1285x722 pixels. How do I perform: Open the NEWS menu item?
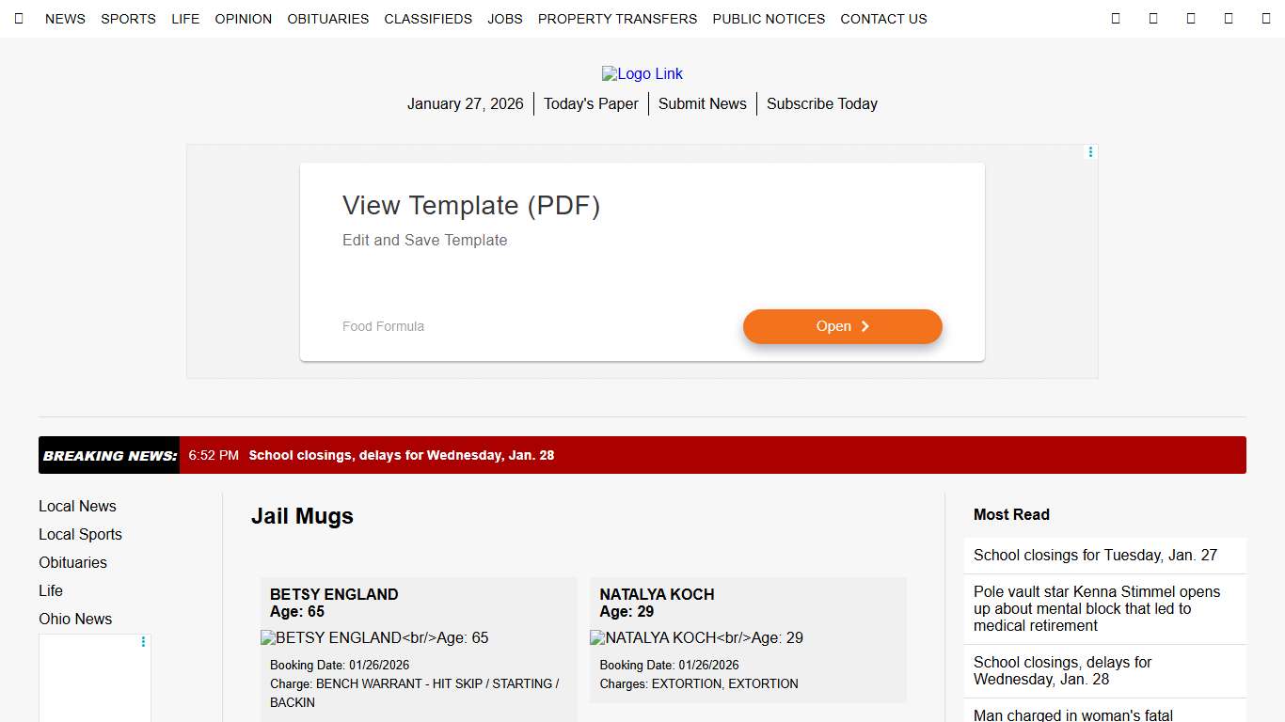click(65, 19)
